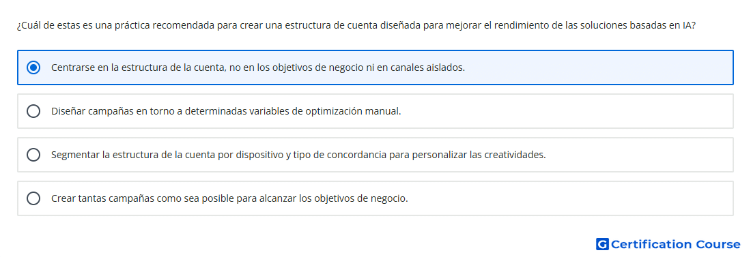
Task: Click the label 'Segmentar la estructura de la cuenta por dispositivo'
Action: point(168,155)
